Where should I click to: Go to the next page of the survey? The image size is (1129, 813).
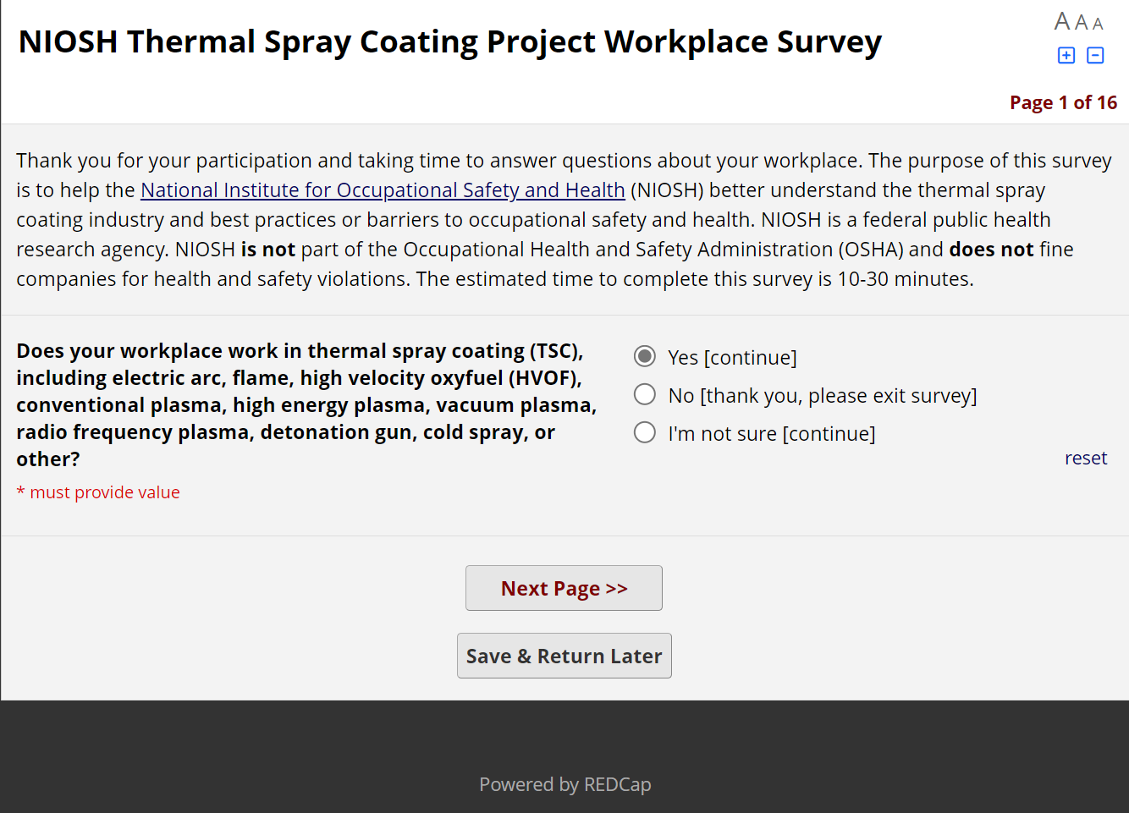point(564,588)
